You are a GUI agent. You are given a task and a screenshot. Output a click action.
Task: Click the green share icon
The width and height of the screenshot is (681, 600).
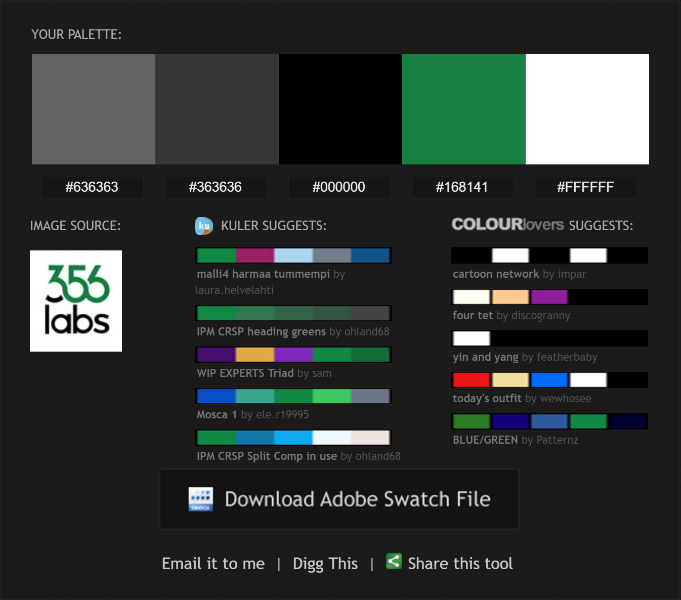pos(394,562)
